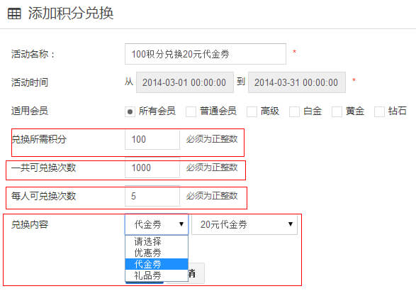Tick the 钻石 member checkbox
The width and height of the screenshot is (416, 296).
pyautogui.click(x=379, y=111)
